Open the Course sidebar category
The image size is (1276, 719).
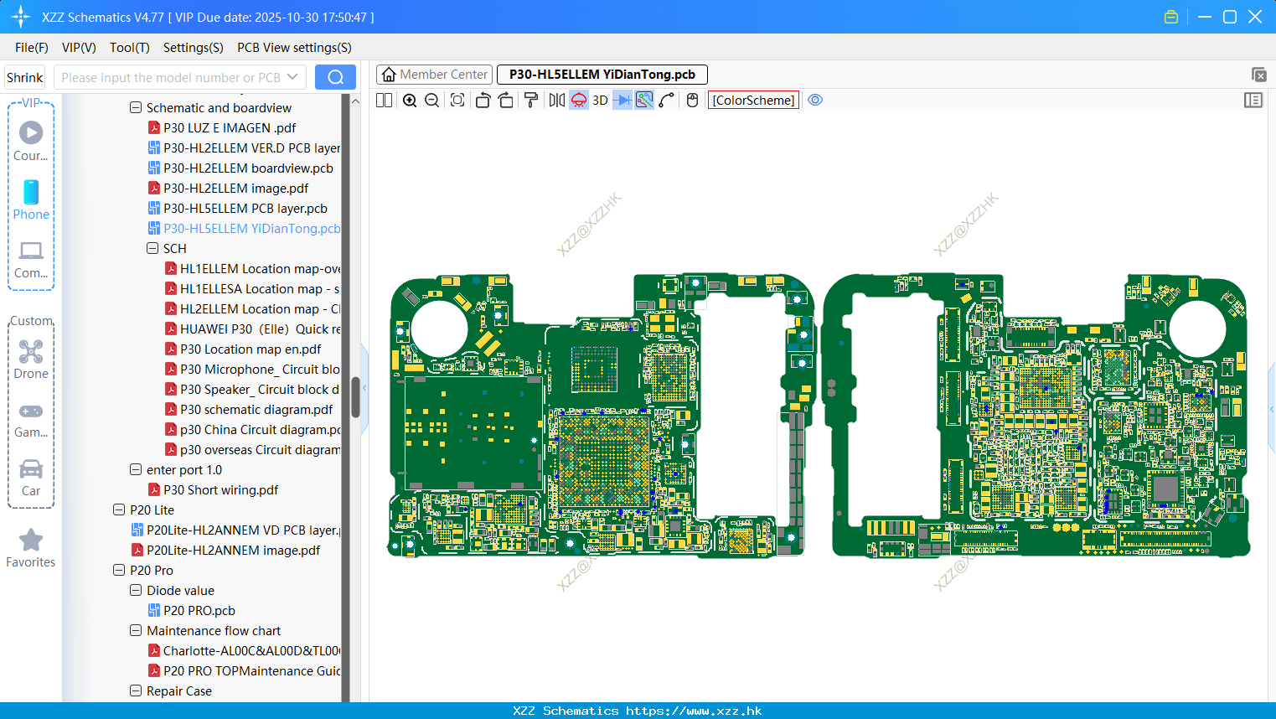31,141
